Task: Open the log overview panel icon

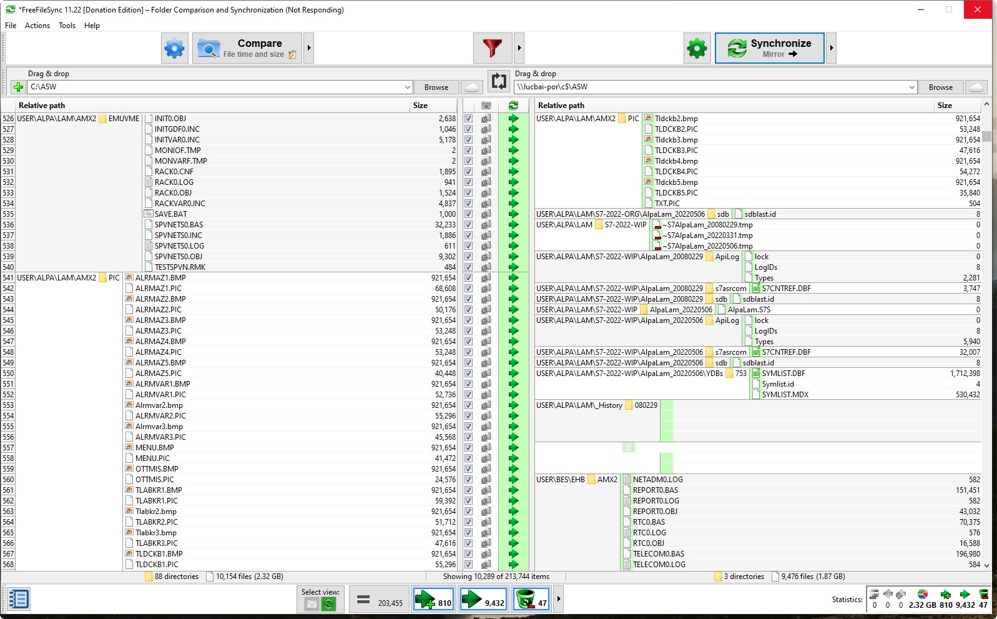Action: [18, 600]
